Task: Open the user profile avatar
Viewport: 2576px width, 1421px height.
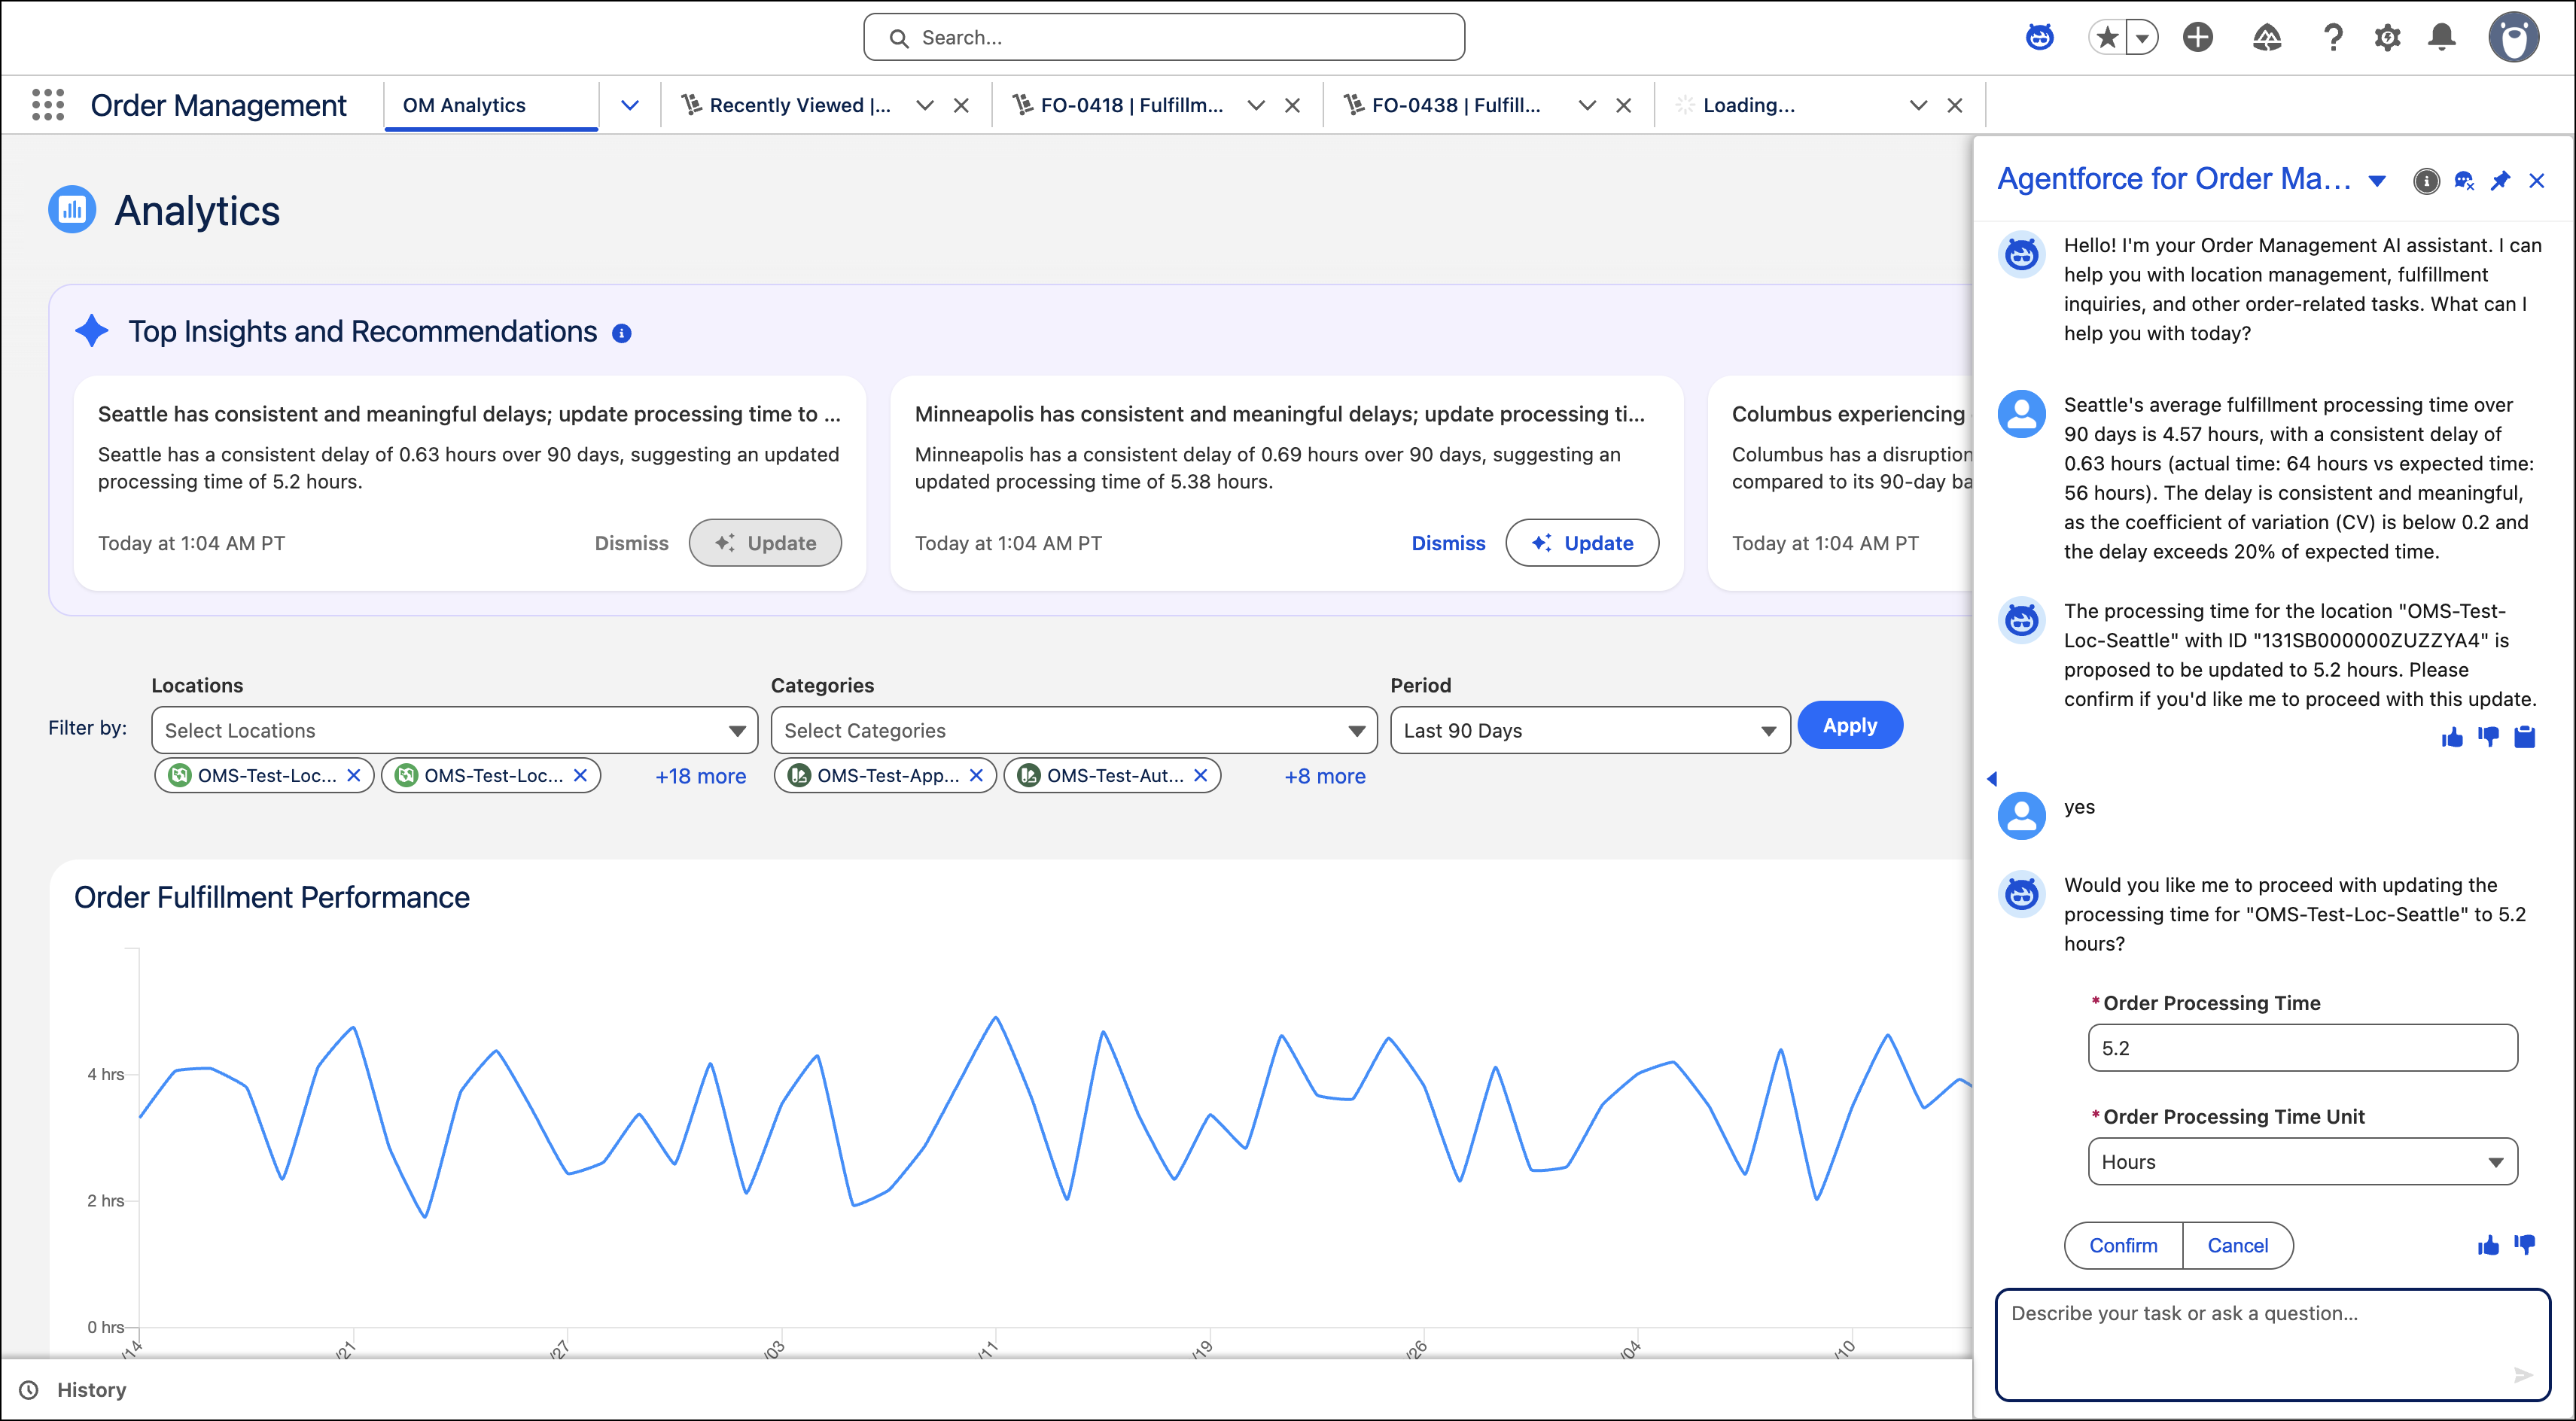Action: tap(2513, 38)
